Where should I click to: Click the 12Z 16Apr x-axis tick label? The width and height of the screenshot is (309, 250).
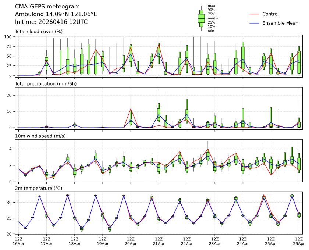(18, 241)
